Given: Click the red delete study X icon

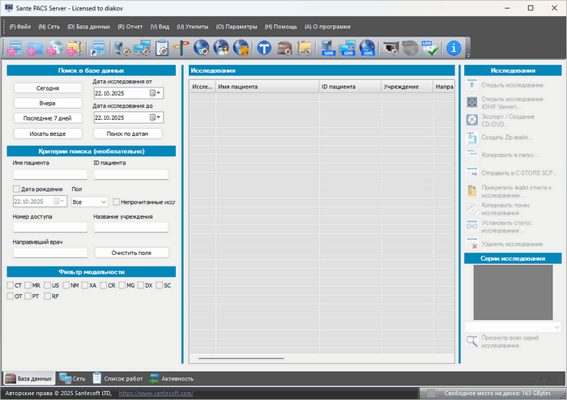Looking at the screenshot, I should tap(472, 244).
